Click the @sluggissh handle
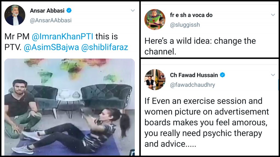Image resolution: width=280 pixels, height=157 pixels. coord(185,25)
